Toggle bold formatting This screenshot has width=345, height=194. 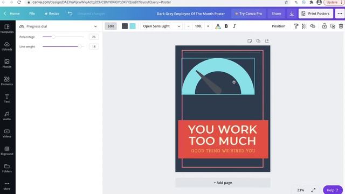226,26
